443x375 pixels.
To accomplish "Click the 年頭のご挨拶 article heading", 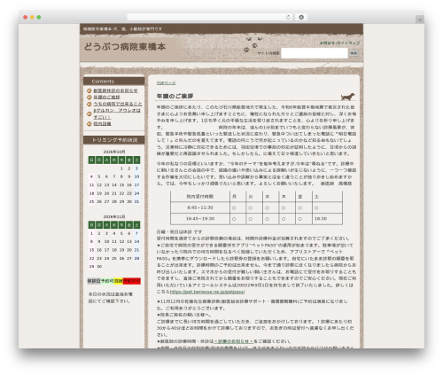I will tap(175, 97).
